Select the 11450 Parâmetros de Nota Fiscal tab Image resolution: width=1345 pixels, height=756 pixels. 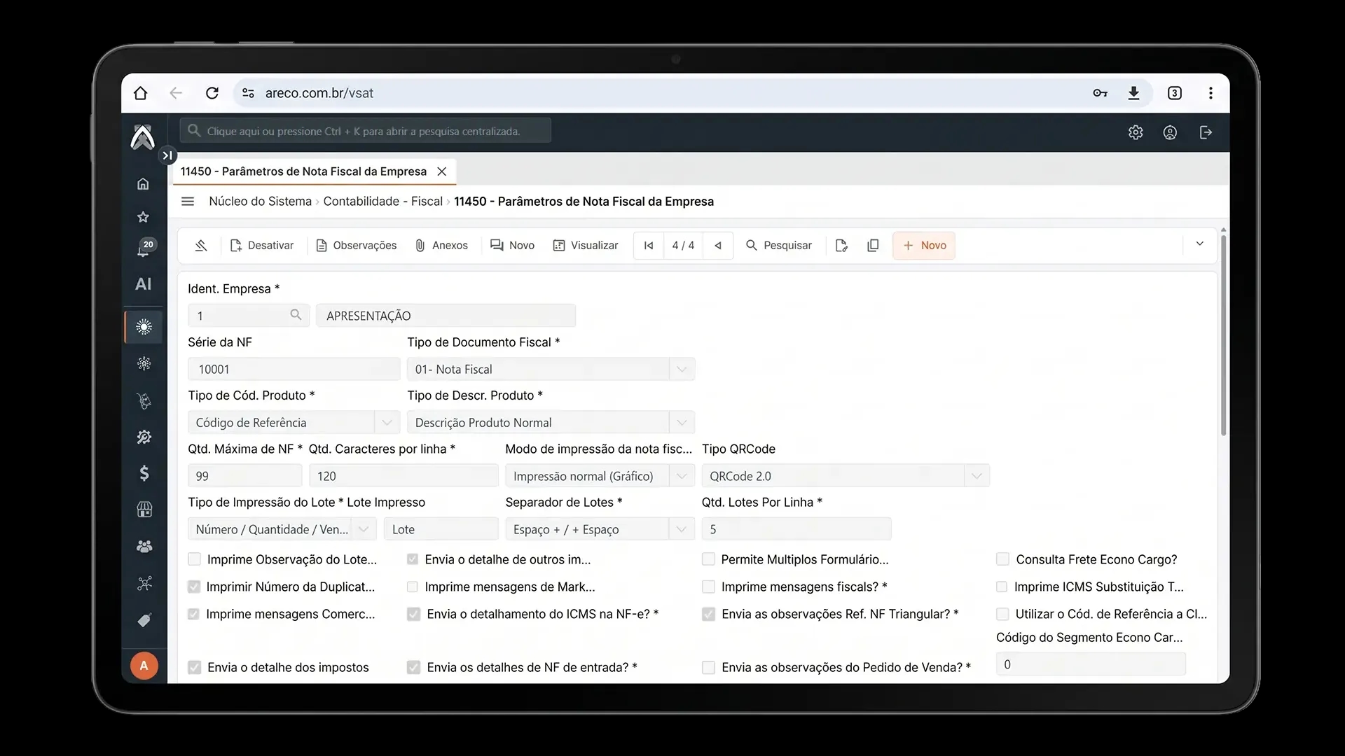314,171
